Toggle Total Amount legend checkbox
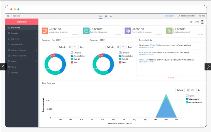 pyautogui.click(x=187, y=99)
